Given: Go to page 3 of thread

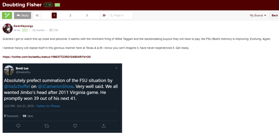Looking at the screenshot, I should click(x=87, y=16).
